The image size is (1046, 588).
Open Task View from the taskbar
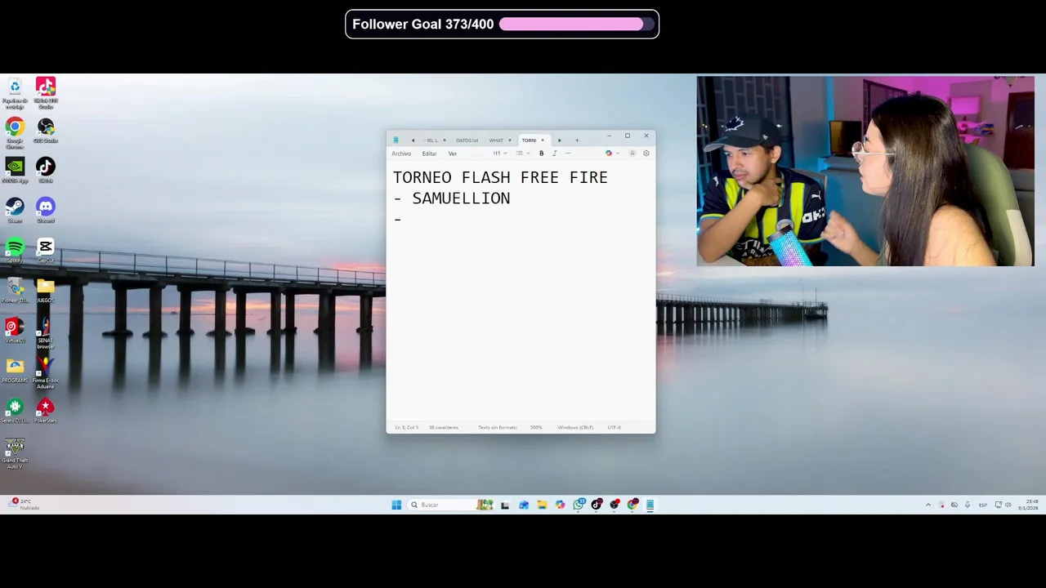pos(505,505)
